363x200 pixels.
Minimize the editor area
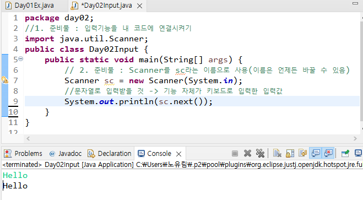(x=355, y=3)
